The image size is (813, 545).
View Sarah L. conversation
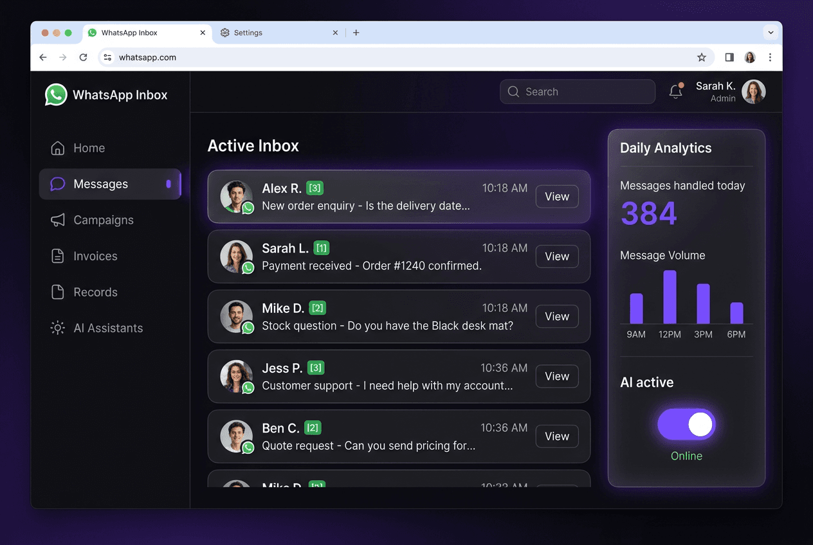tap(557, 256)
